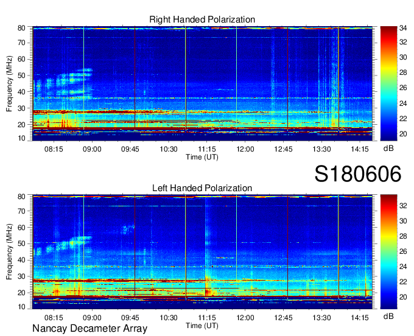The width and height of the screenshot is (414, 336).
Task: Click the 08:15 time tick on Right Handed plot
Action: pos(54,149)
